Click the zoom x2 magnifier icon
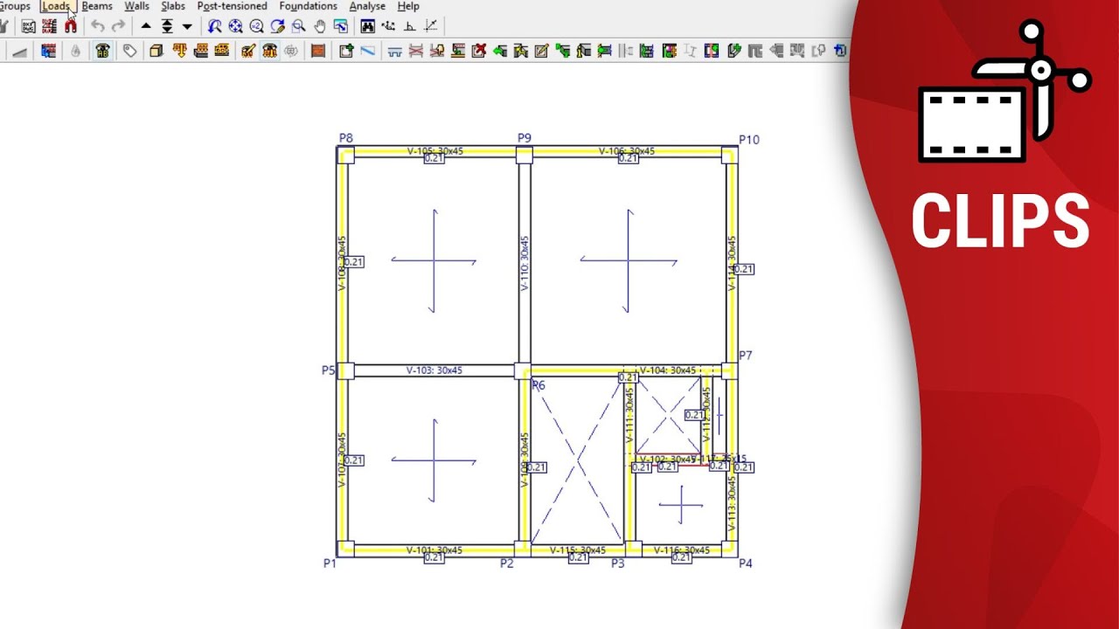Screen dimensions: 1119x629 click(x=257, y=26)
